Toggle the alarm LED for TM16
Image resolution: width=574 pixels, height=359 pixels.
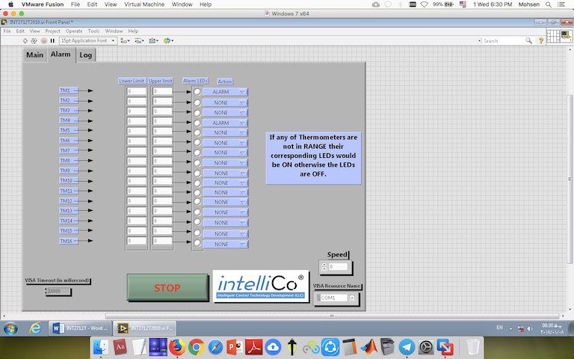click(197, 242)
